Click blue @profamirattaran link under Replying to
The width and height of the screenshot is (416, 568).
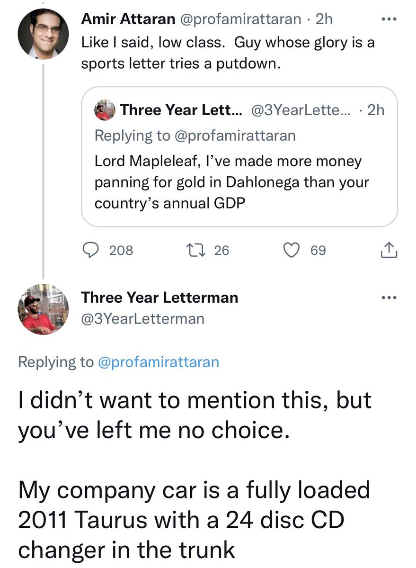(x=159, y=362)
